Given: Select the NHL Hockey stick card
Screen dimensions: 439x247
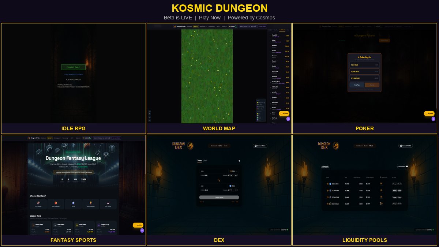Looking at the screenshot, I should point(108,204).
